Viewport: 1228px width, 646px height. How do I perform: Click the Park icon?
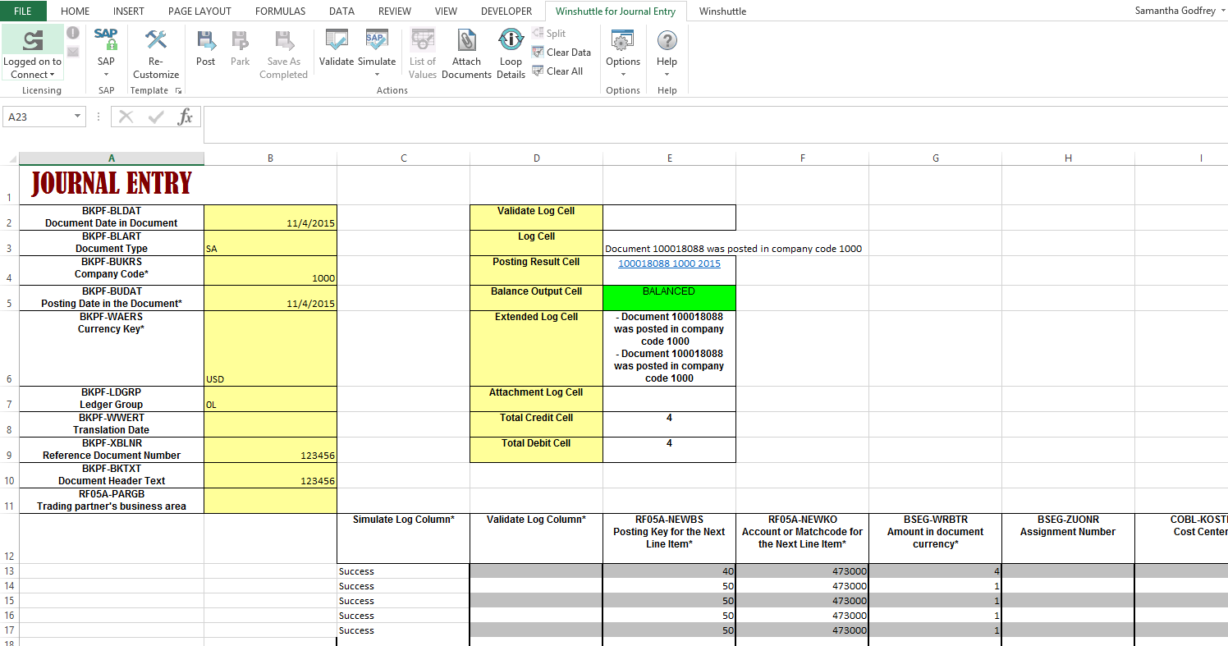click(240, 39)
